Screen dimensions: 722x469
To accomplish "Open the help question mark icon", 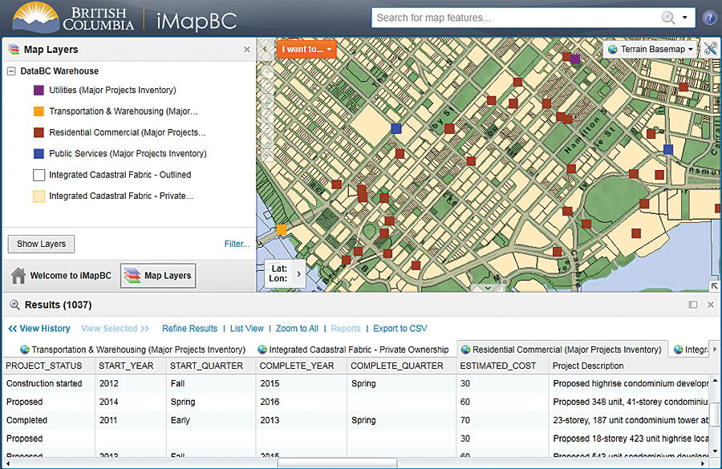I will (x=710, y=18).
